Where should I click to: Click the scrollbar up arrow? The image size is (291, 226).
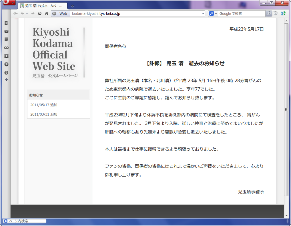[286, 21]
